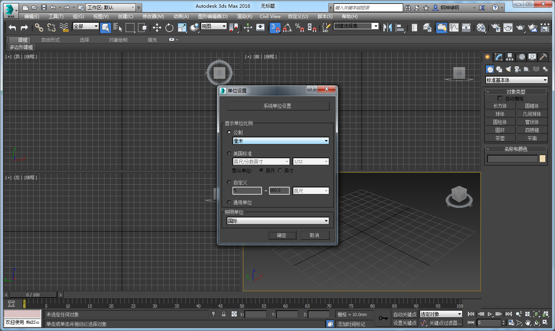Open the Curve Editor icon
The width and height of the screenshot is (555, 331).
point(454,27)
